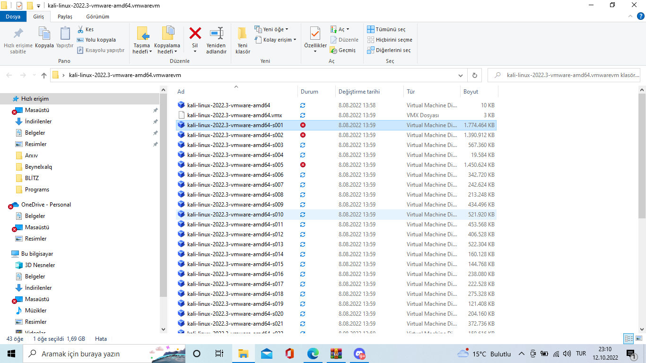The width and height of the screenshot is (646, 363).
Task: Open notification center in taskbar
Action: point(631,354)
